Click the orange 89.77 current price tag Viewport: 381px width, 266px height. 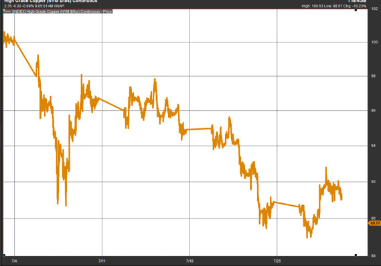[x=375, y=223]
